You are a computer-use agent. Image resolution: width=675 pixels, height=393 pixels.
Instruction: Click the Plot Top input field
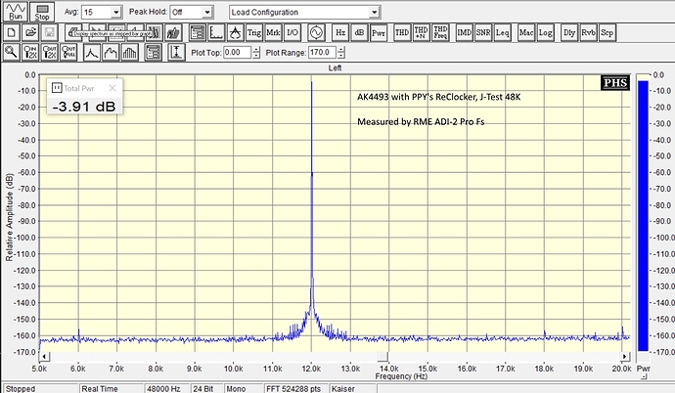(x=236, y=52)
